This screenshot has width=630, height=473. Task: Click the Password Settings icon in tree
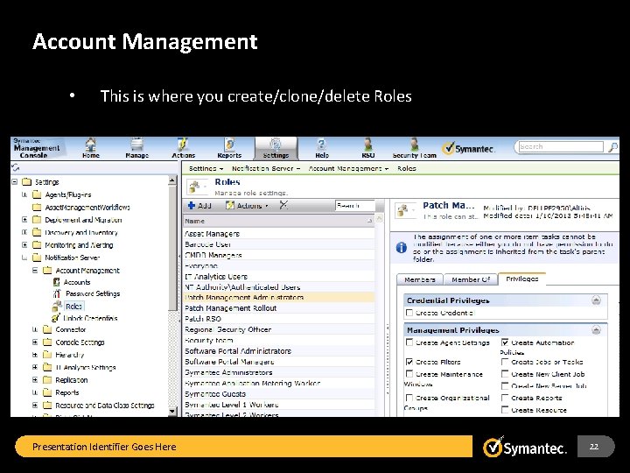point(57,293)
